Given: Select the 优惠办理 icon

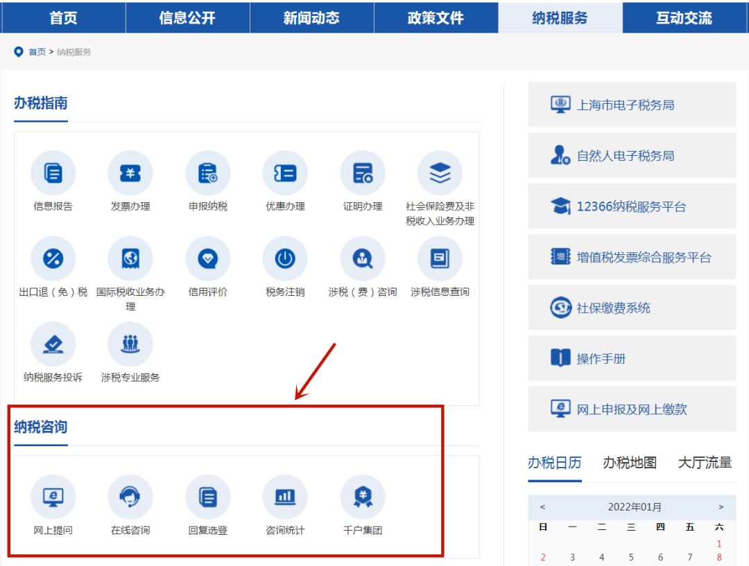Looking at the screenshot, I should point(285,173).
